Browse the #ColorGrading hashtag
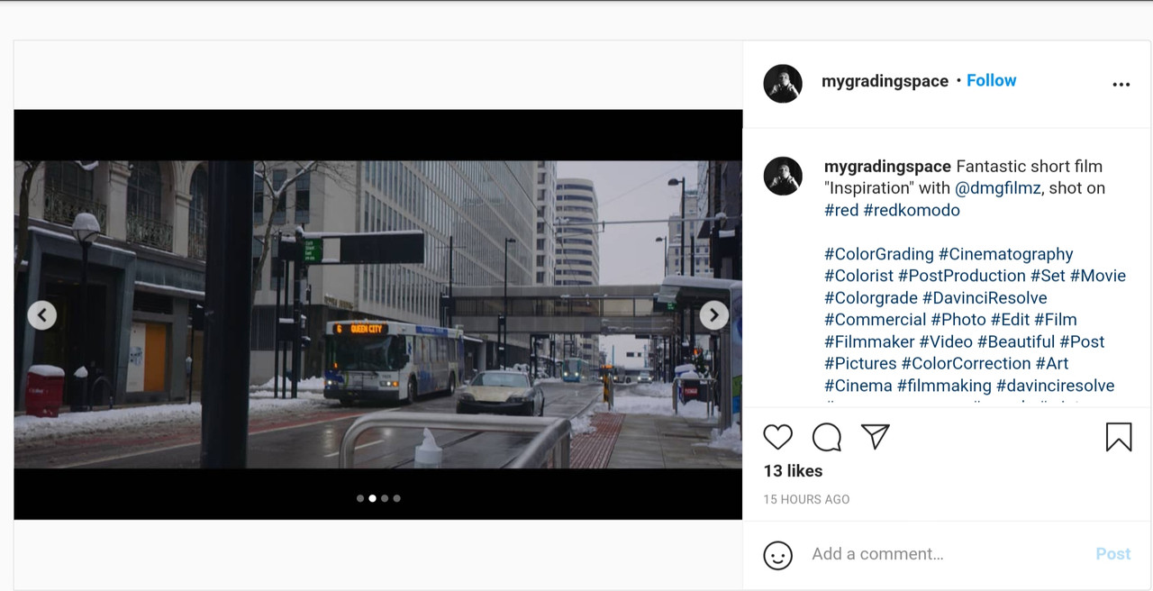This screenshot has width=1153, height=591. coord(879,254)
